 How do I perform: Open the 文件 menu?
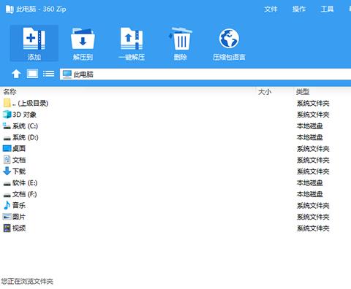coord(271,9)
